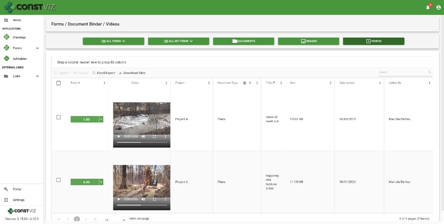Open the user account profile icon

(438, 7)
